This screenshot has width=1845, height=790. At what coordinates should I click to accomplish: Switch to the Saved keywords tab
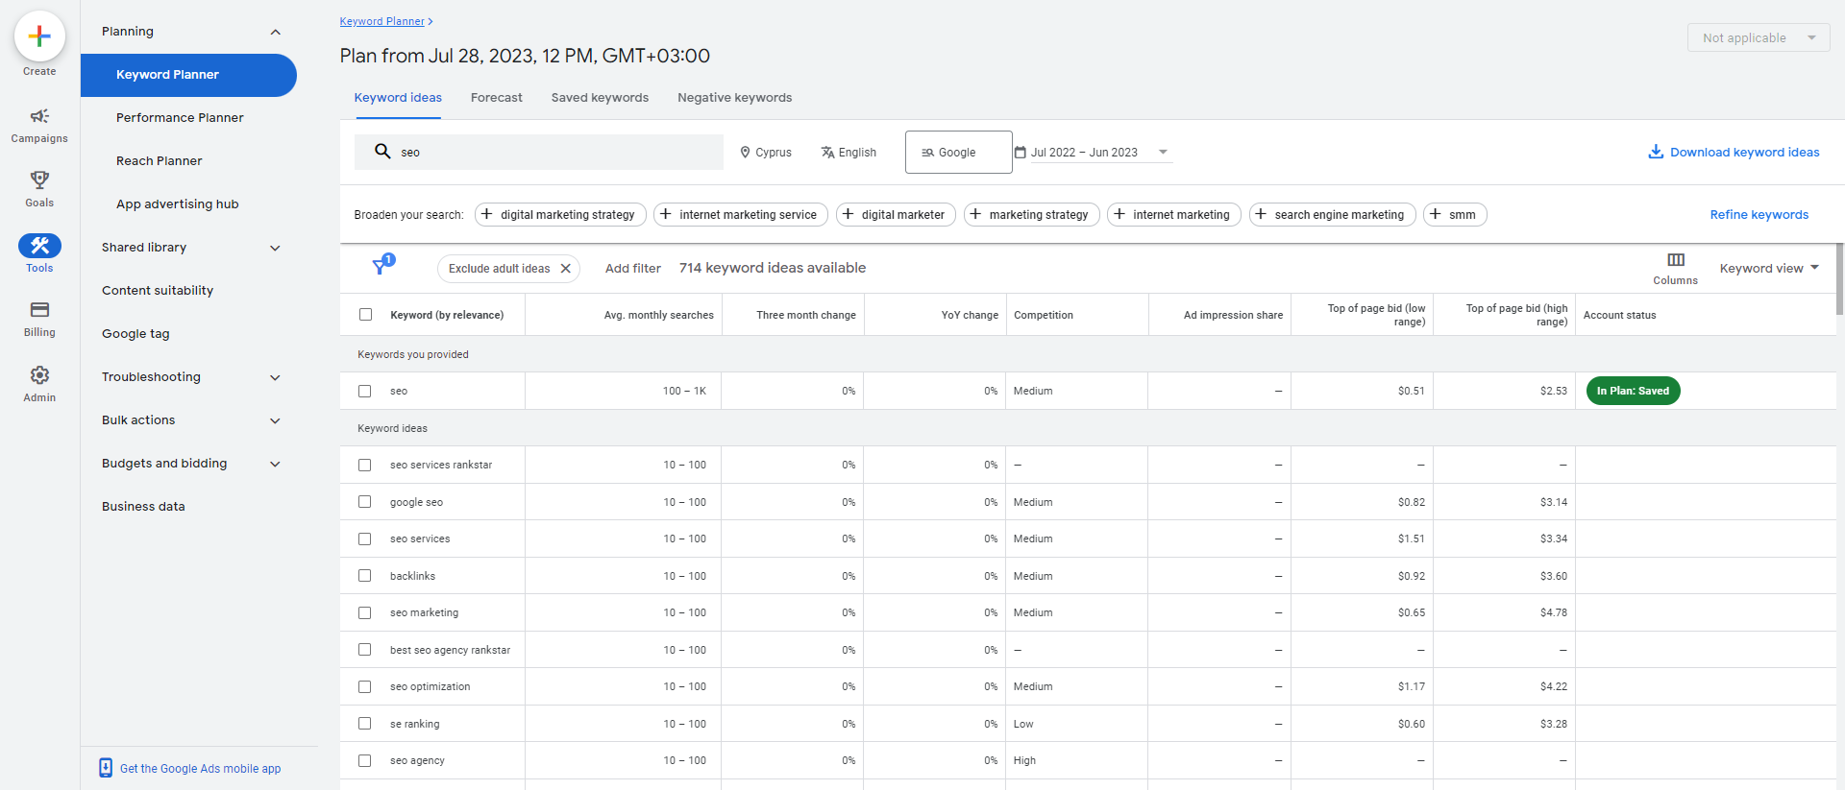600,97
